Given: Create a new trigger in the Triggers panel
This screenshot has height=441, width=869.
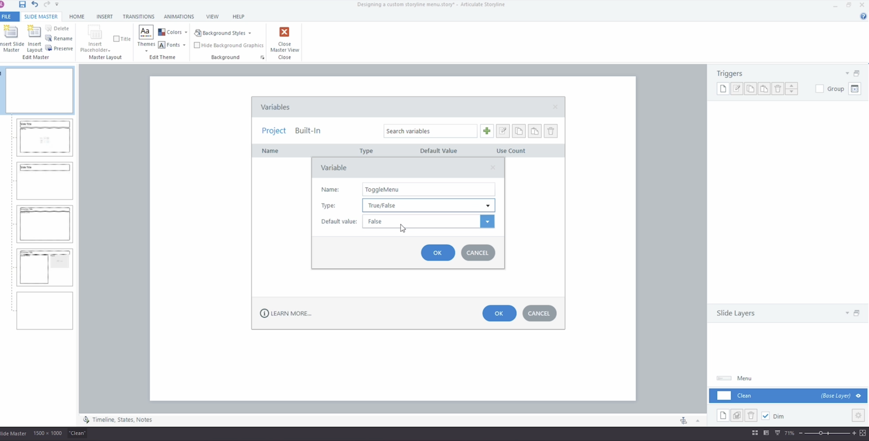Looking at the screenshot, I should click(x=723, y=88).
